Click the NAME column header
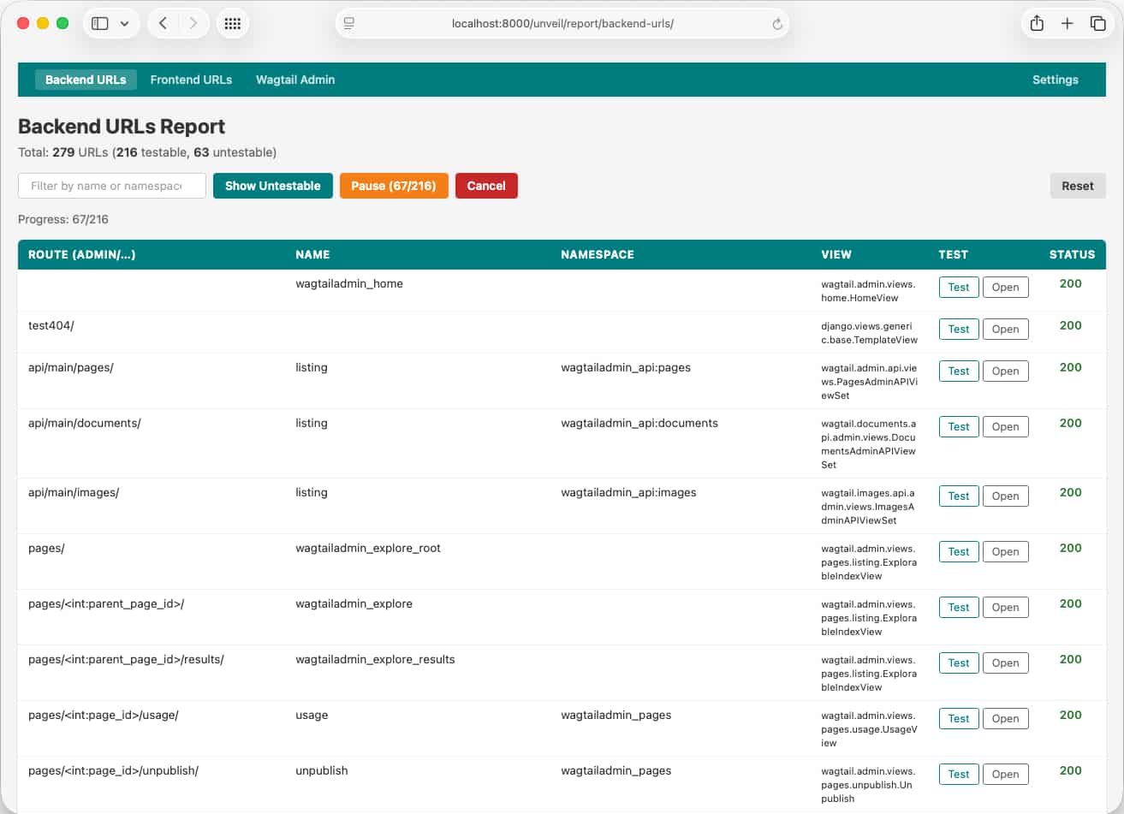This screenshot has height=814, width=1124. [312, 254]
